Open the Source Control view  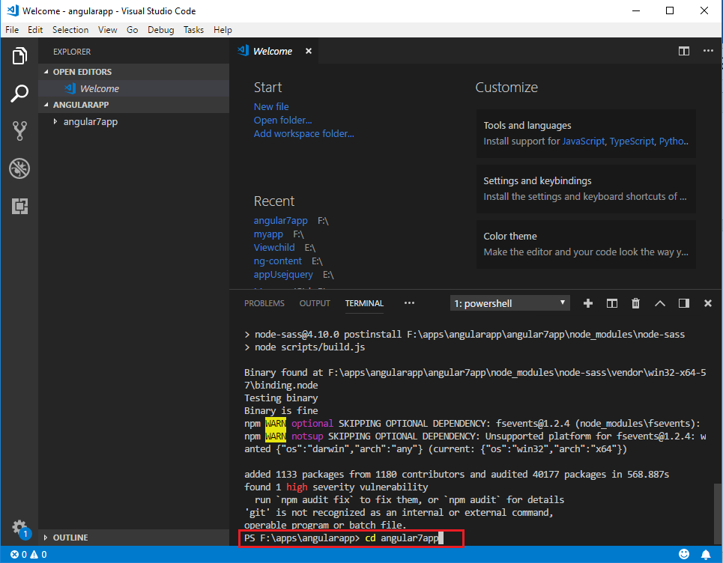[19, 131]
